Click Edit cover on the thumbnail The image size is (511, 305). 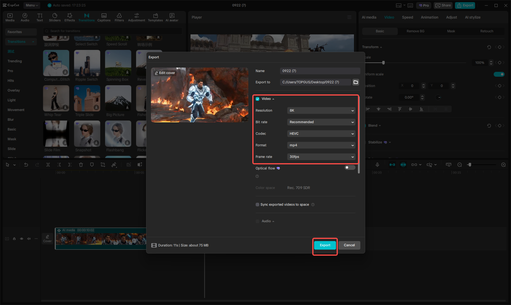click(165, 73)
